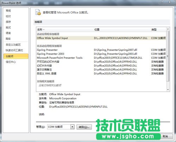
Task: Click the 转到(G)... button
Action: pyautogui.click(x=84, y=127)
